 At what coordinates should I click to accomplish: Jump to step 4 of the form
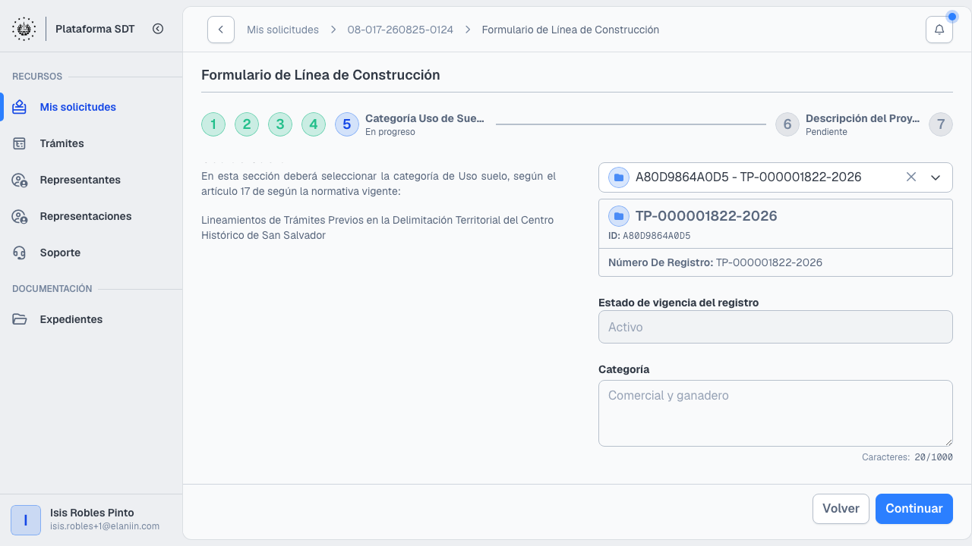coord(314,124)
